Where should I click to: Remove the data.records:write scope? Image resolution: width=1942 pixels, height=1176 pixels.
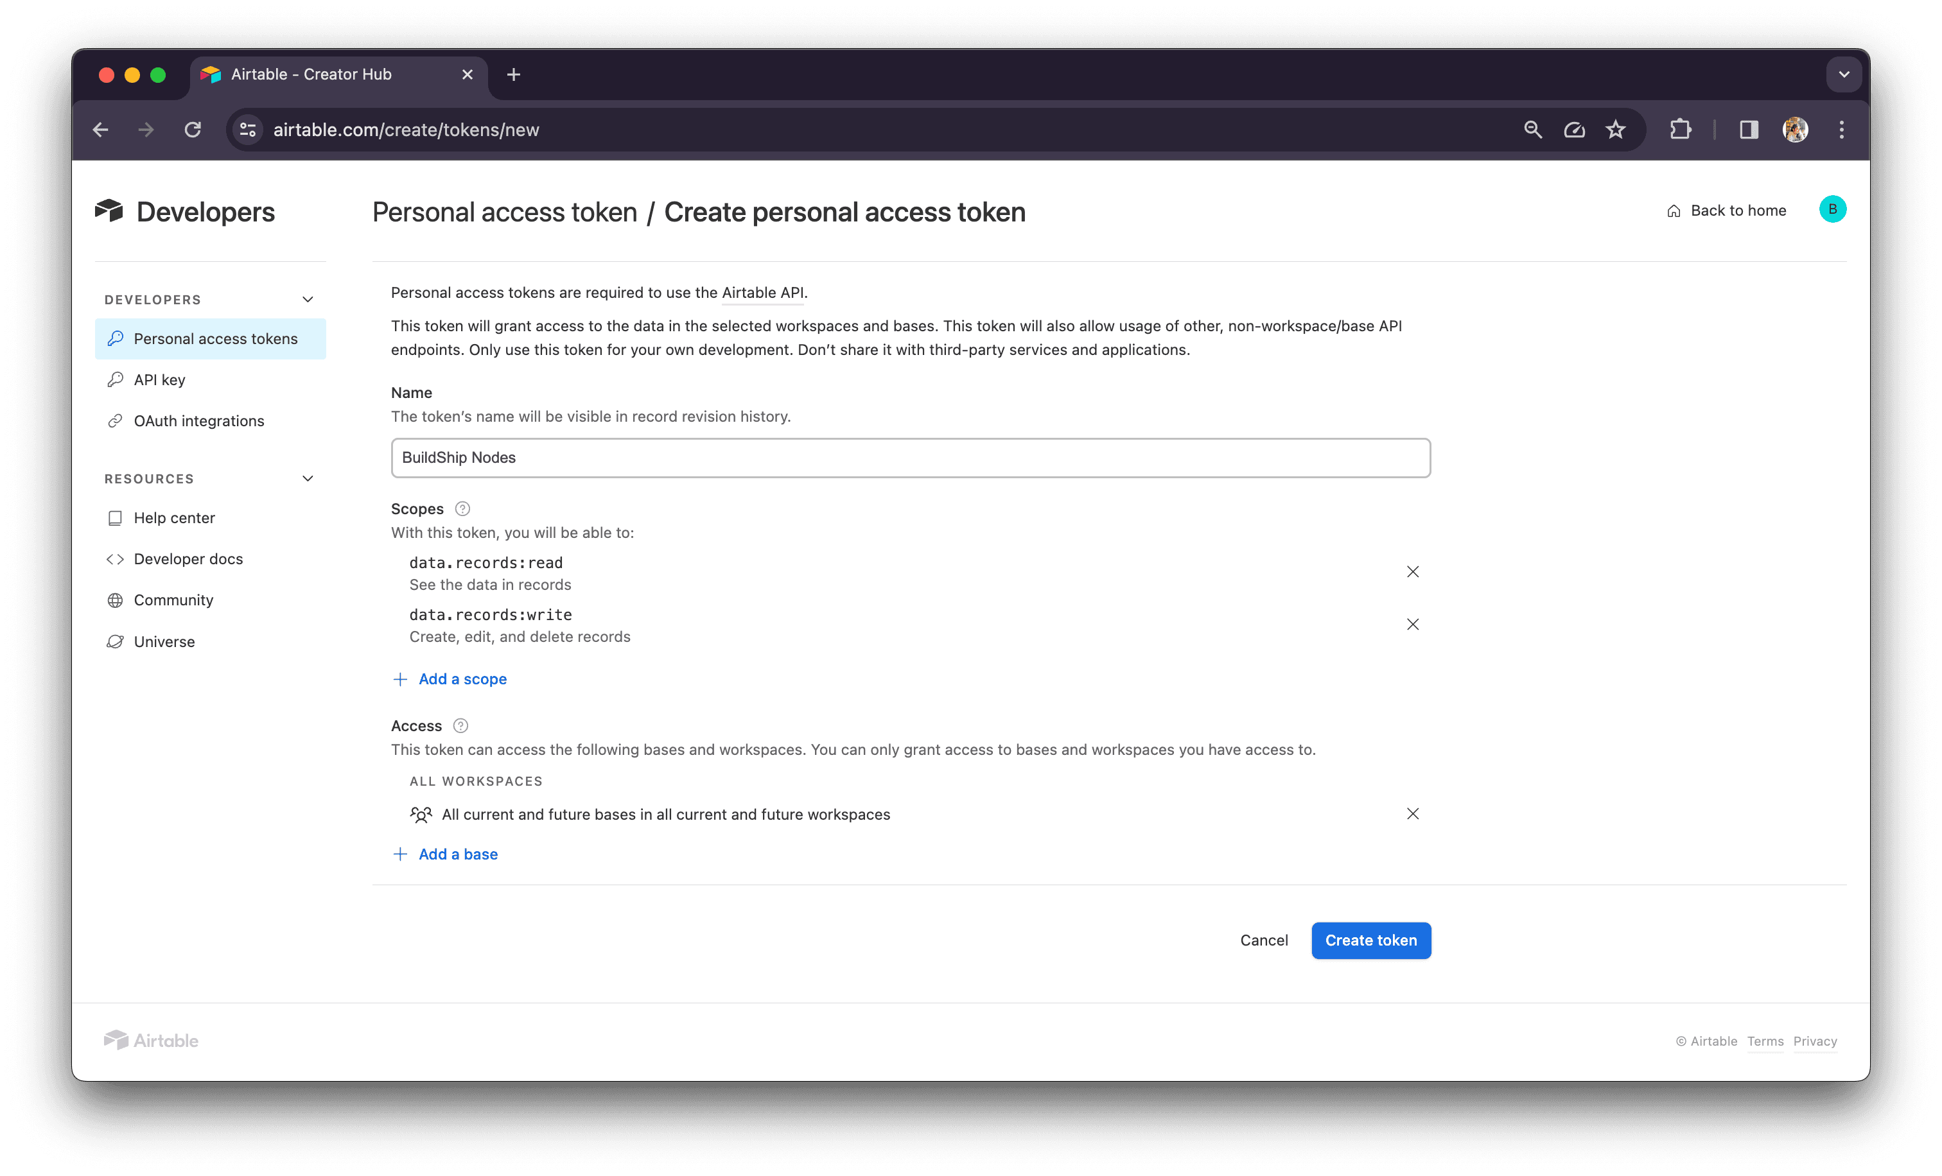click(x=1412, y=624)
